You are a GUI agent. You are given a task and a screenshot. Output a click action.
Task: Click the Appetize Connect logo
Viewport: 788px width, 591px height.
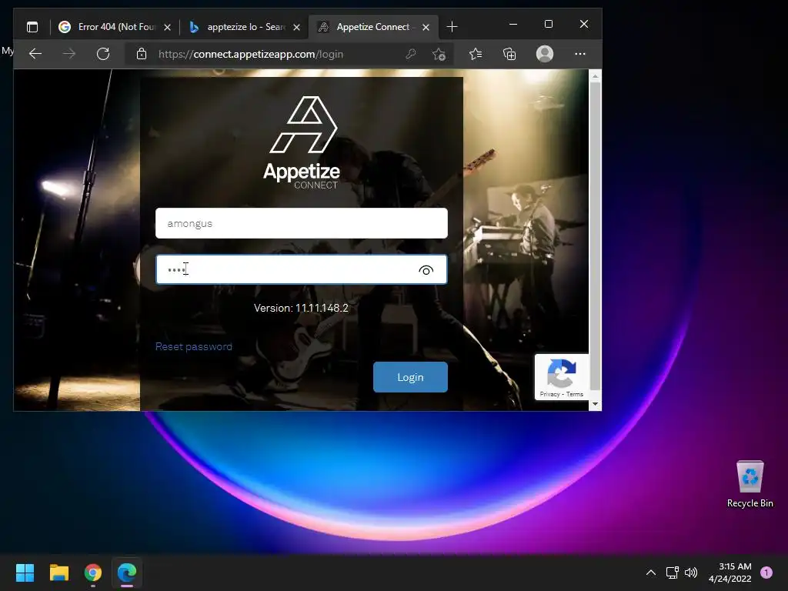tap(302, 142)
